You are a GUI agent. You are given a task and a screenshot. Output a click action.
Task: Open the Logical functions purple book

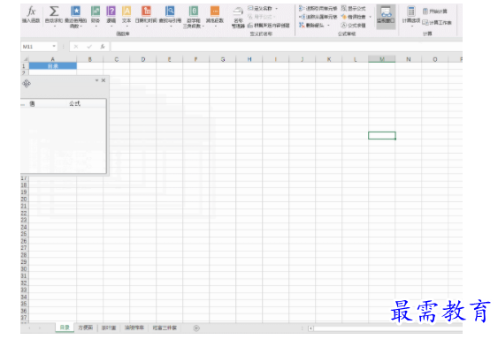111,11
